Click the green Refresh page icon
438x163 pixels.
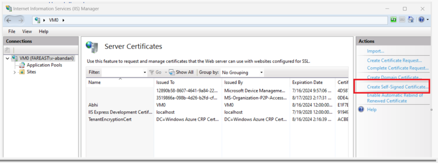click(x=394, y=20)
